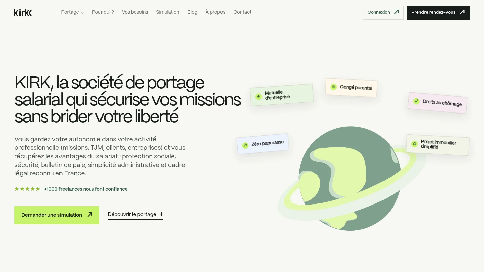This screenshot has height=272, width=484.
Task: Expand the Portage dropdown chevron
Action: [x=83, y=13]
